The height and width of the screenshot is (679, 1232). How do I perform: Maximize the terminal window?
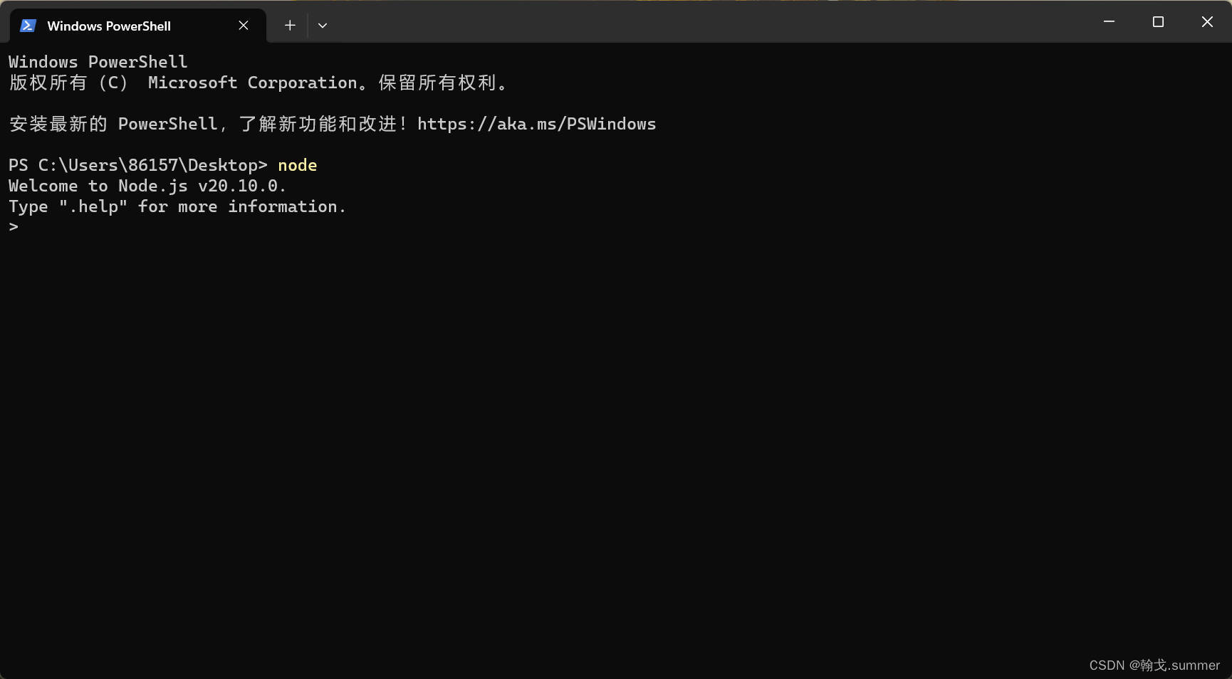(1158, 22)
